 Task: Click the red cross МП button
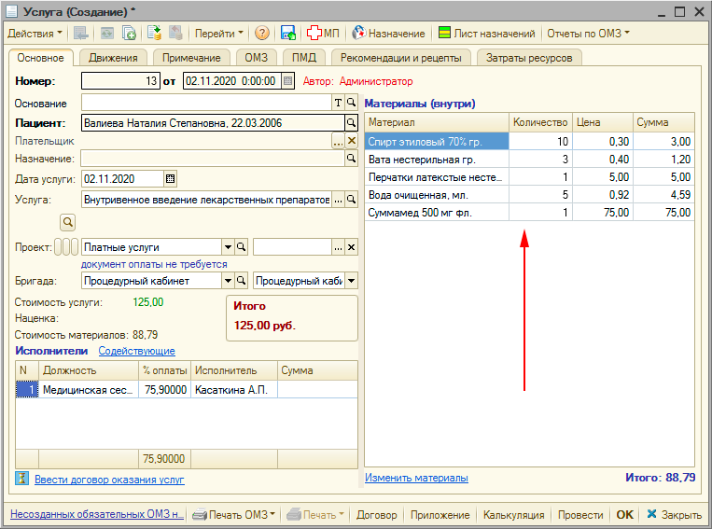(x=323, y=33)
